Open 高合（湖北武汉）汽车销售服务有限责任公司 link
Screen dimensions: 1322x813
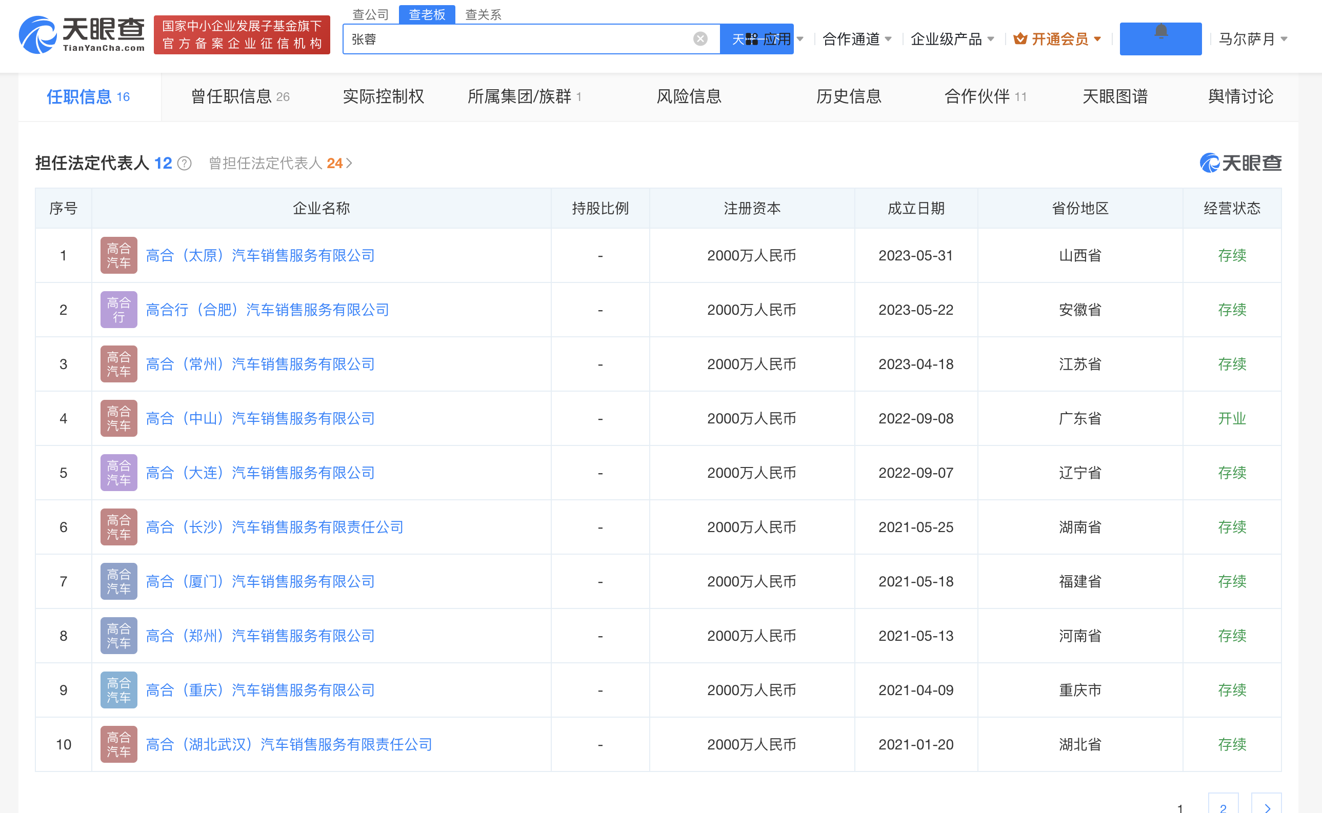289,744
